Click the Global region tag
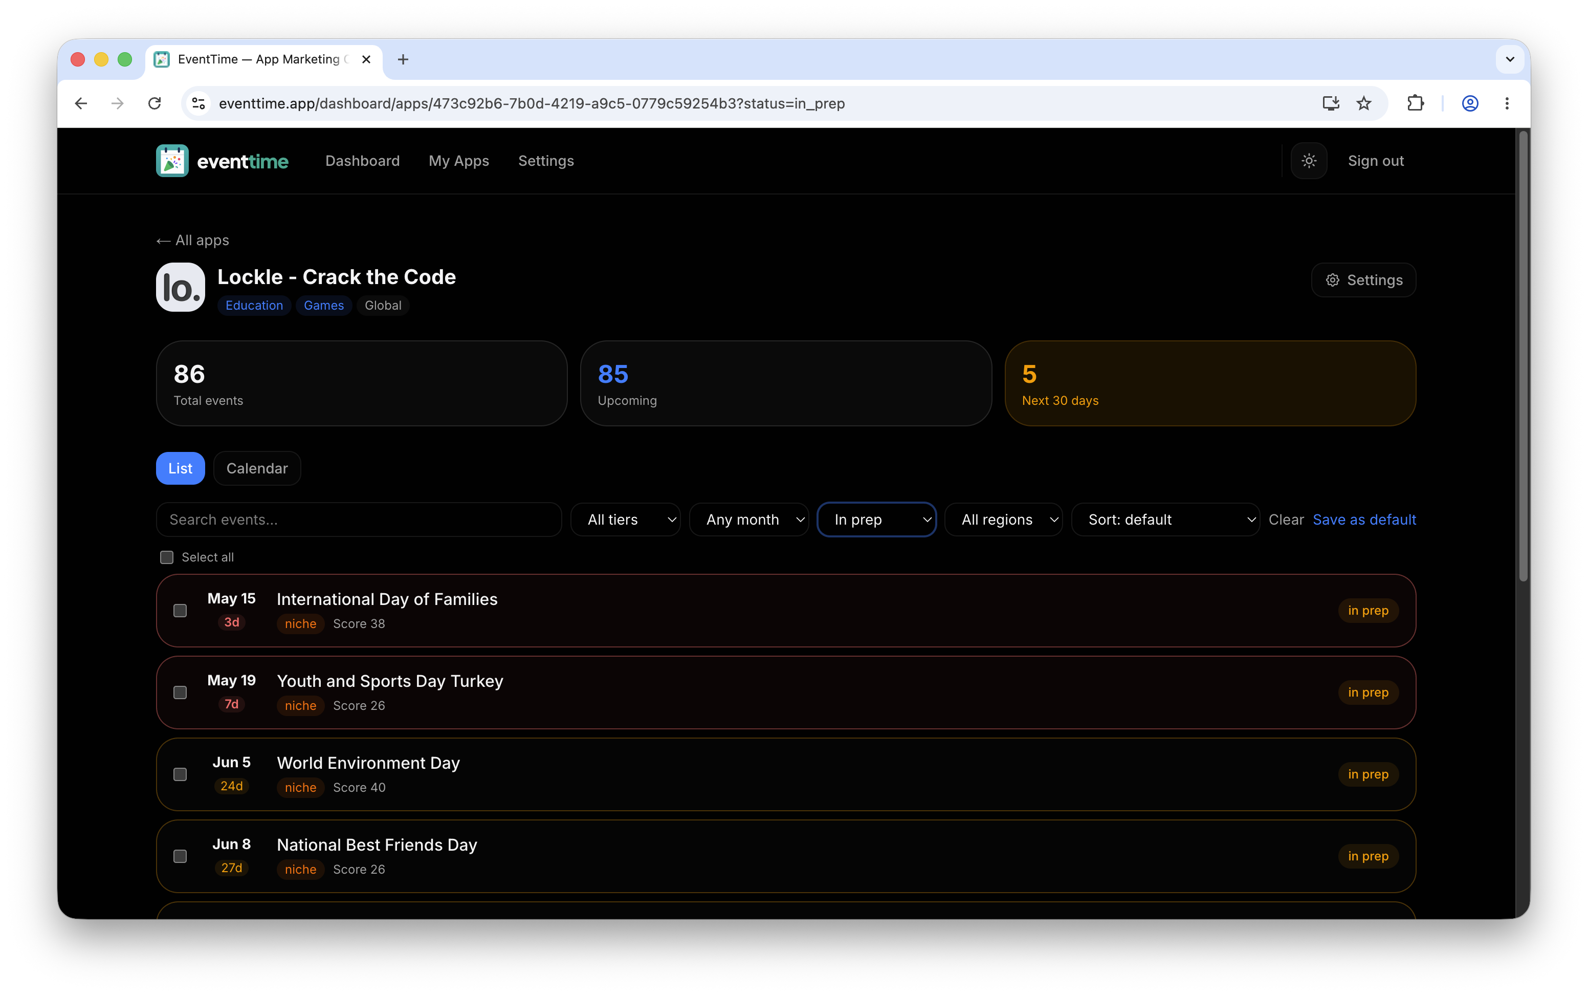 pos(383,306)
